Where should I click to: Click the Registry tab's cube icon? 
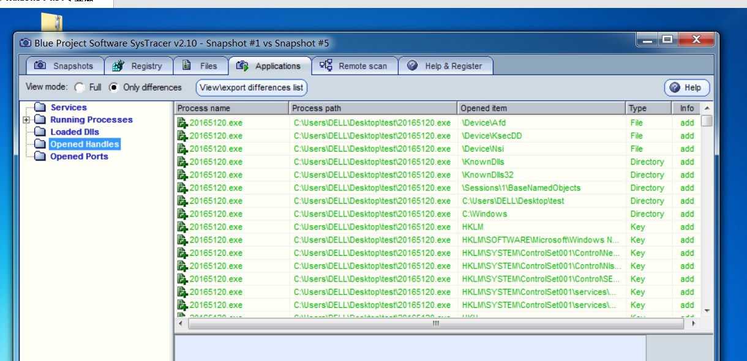118,65
